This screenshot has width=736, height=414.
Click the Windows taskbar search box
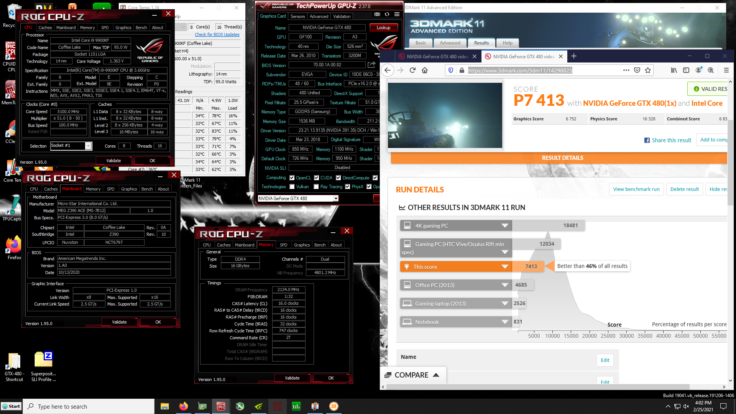coord(89,406)
